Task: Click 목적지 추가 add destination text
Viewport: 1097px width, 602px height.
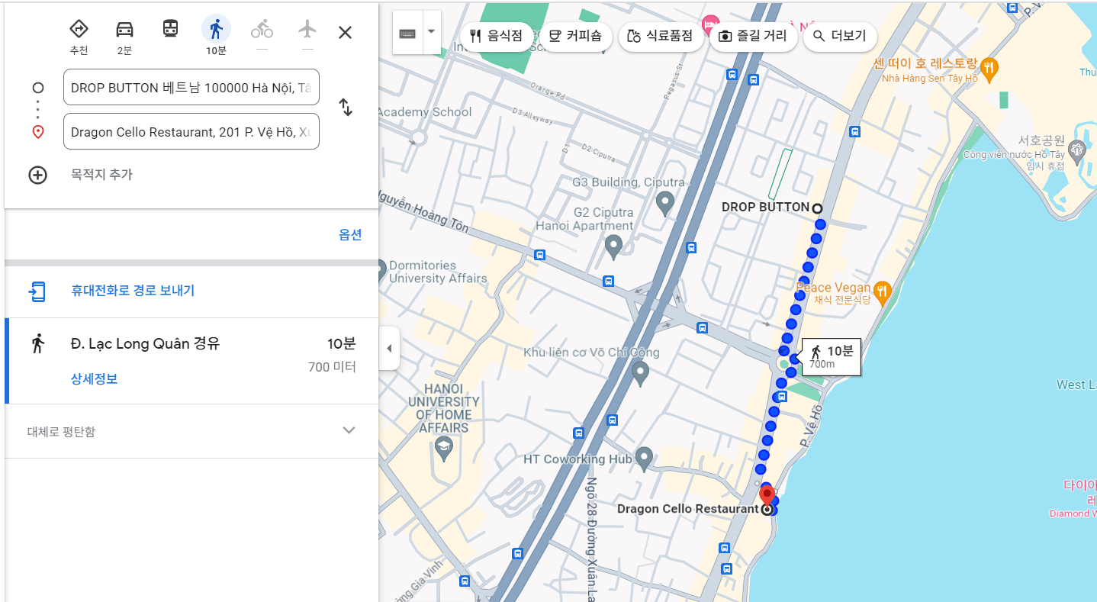Action: [101, 175]
